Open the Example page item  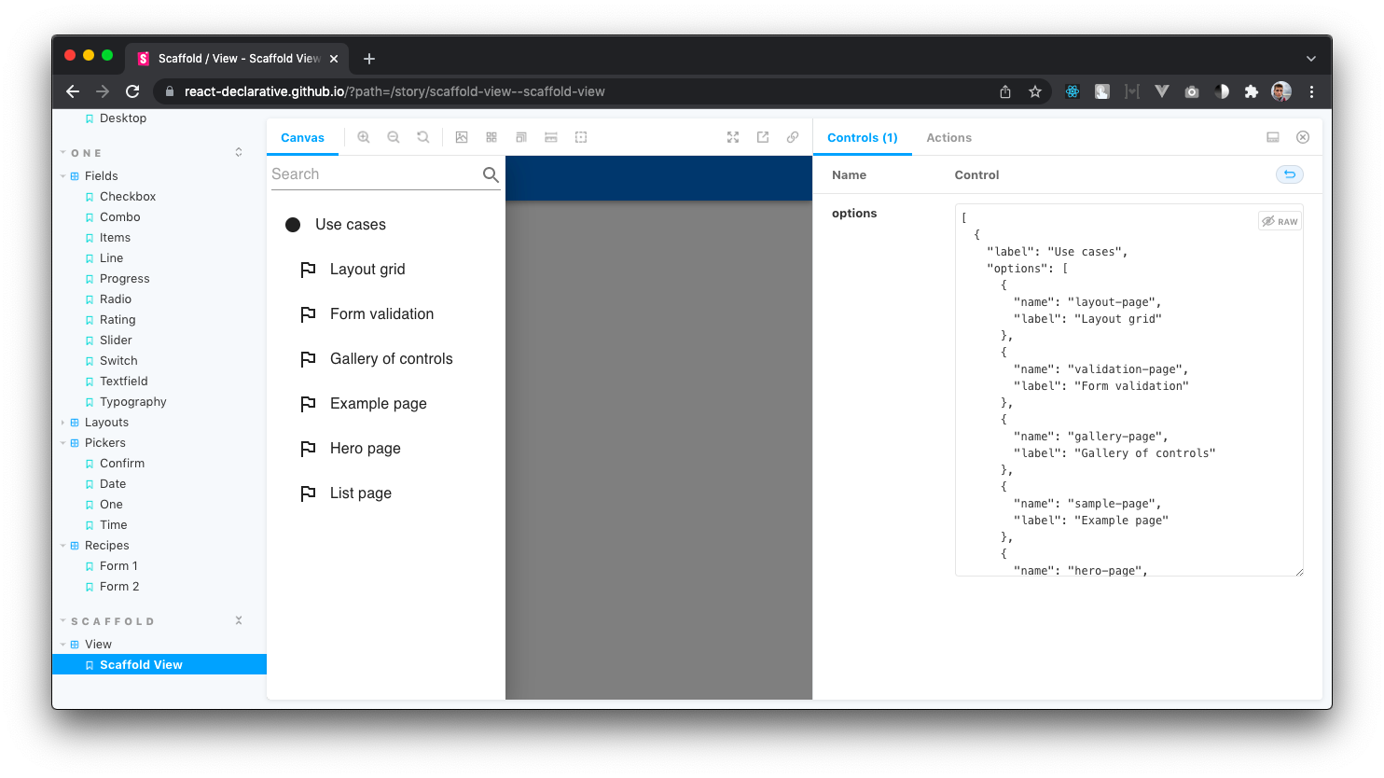(386, 404)
